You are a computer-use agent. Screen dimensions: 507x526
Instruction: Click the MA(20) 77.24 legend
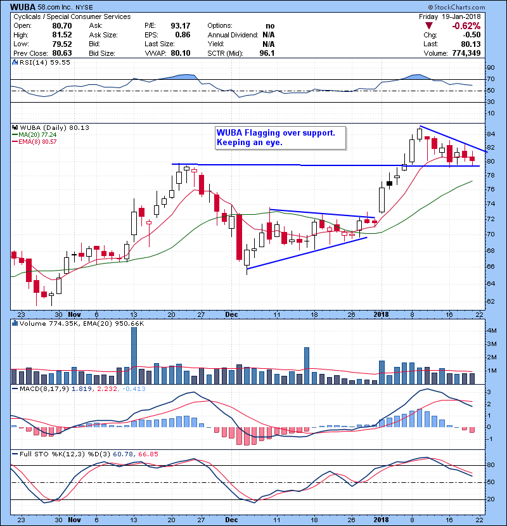click(34, 134)
